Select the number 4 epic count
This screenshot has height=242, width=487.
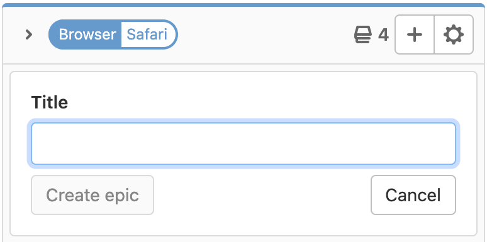[x=383, y=34]
